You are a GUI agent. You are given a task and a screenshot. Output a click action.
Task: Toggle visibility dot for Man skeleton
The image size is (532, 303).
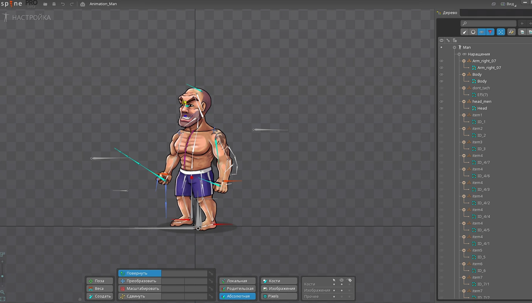pos(441,47)
